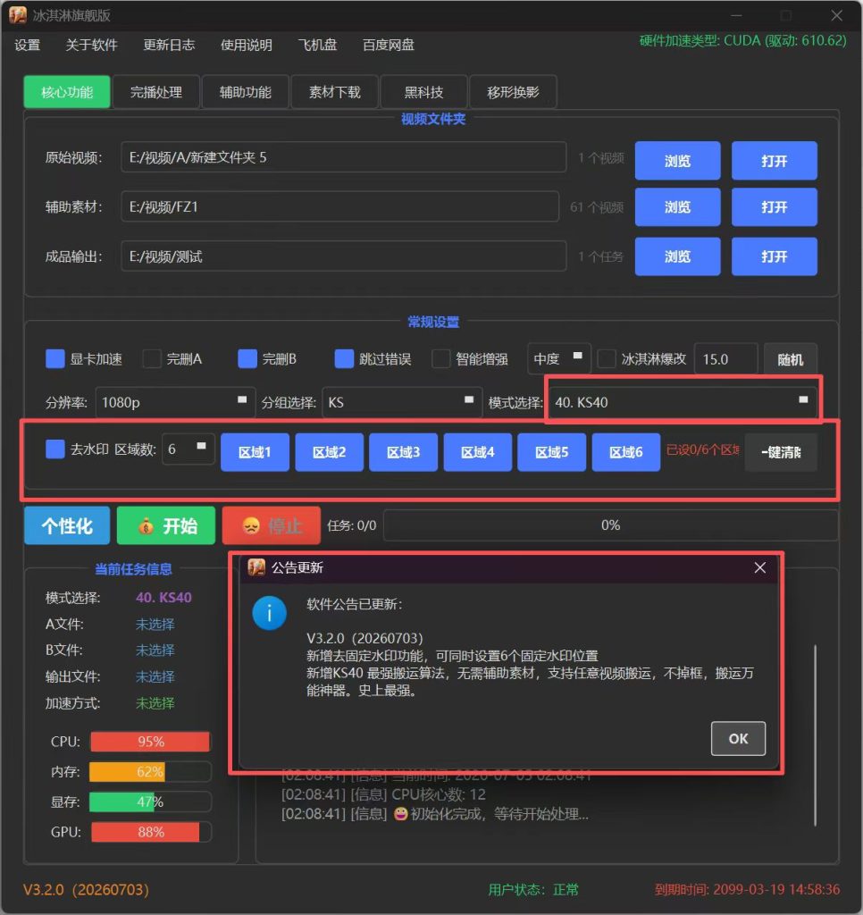Click OK in the announcement dialog
Viewport: 863px width, 915px height.
(x=738, y=738)
